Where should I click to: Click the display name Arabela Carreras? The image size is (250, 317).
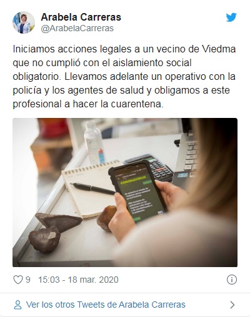pyautogui.click(x=81, y=17)
